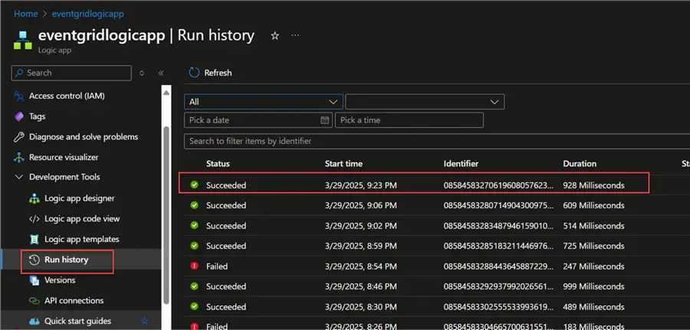Click the Resource visualizer icon
Screen dimensions: 690x330
click(x=18, y=157)
